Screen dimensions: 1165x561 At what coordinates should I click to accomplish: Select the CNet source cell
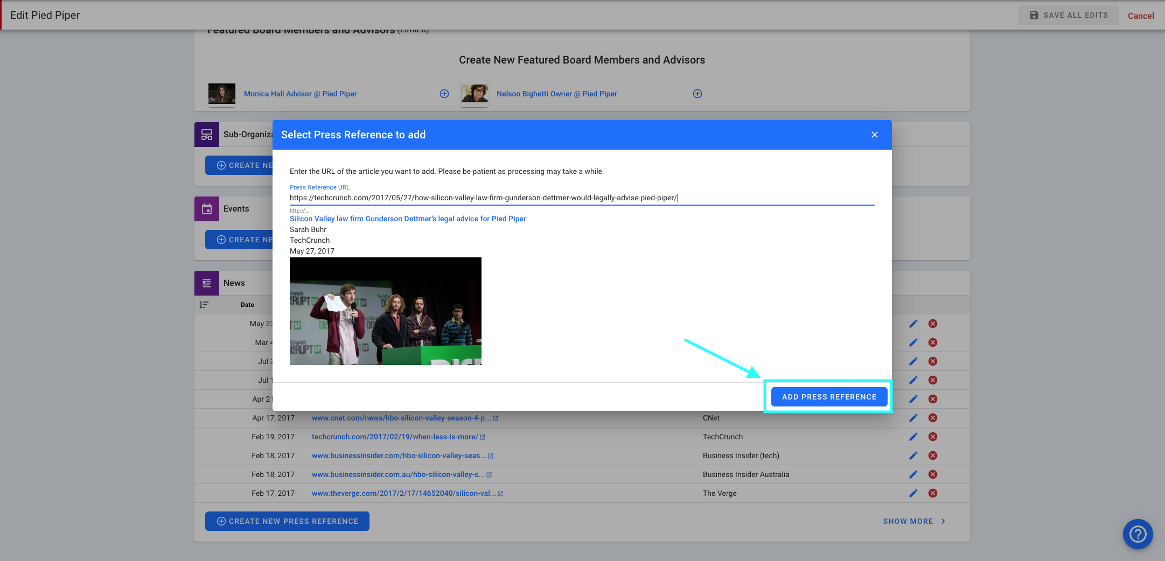711,418
